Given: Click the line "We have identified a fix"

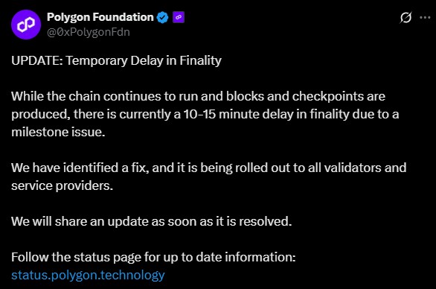Looking at the screenshot, I should 209,168.
